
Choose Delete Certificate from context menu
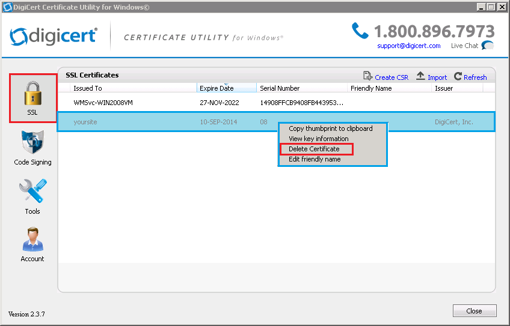[315, 149]
